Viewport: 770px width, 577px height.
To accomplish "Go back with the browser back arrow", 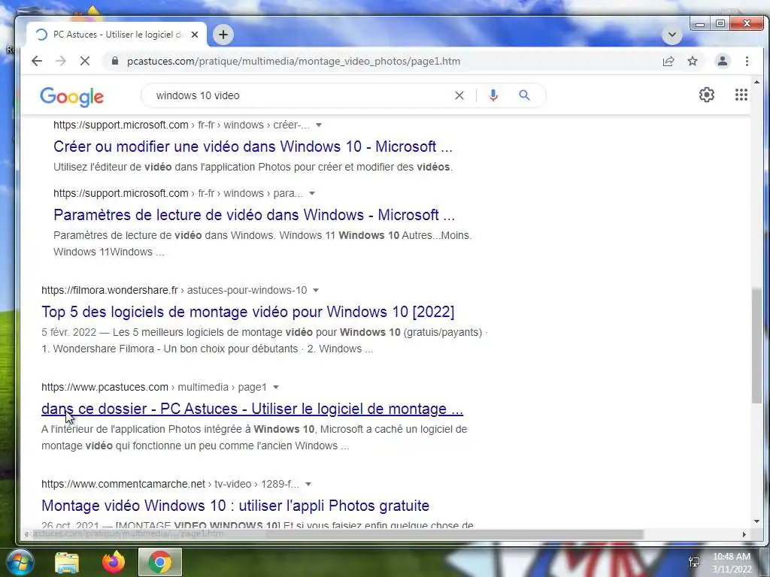I will (x=37, y=61).
